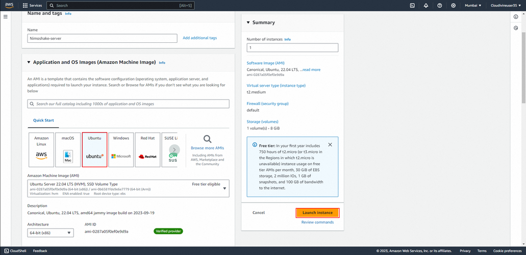The width and height of the screenshot is (526, 255).
Task: Open the Amazon Machine Image selector dropdown
Action: click(x=128, y=188)
